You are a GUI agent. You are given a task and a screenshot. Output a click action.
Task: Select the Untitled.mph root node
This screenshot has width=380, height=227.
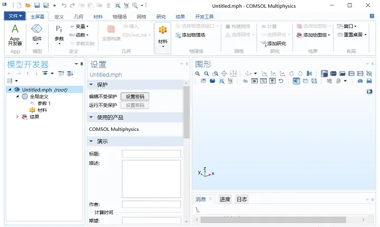(x=45, y=89)
